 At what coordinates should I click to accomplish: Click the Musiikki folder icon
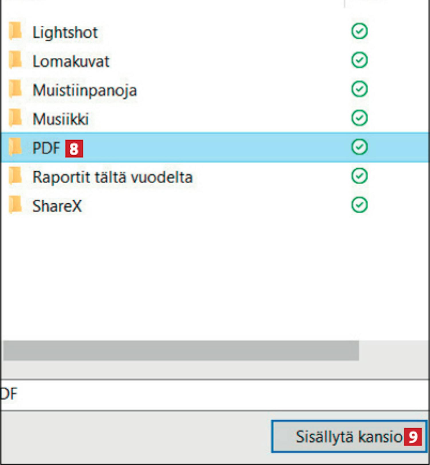pyautogui.click(x=15, y=118)
